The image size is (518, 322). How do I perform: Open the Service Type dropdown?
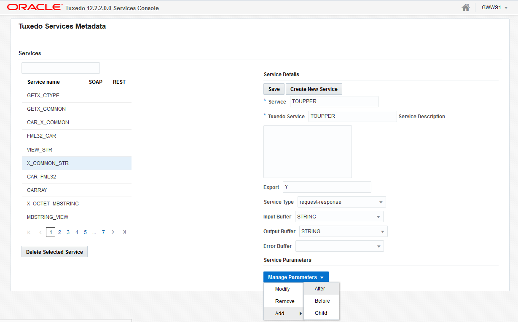tap(342, 202)
